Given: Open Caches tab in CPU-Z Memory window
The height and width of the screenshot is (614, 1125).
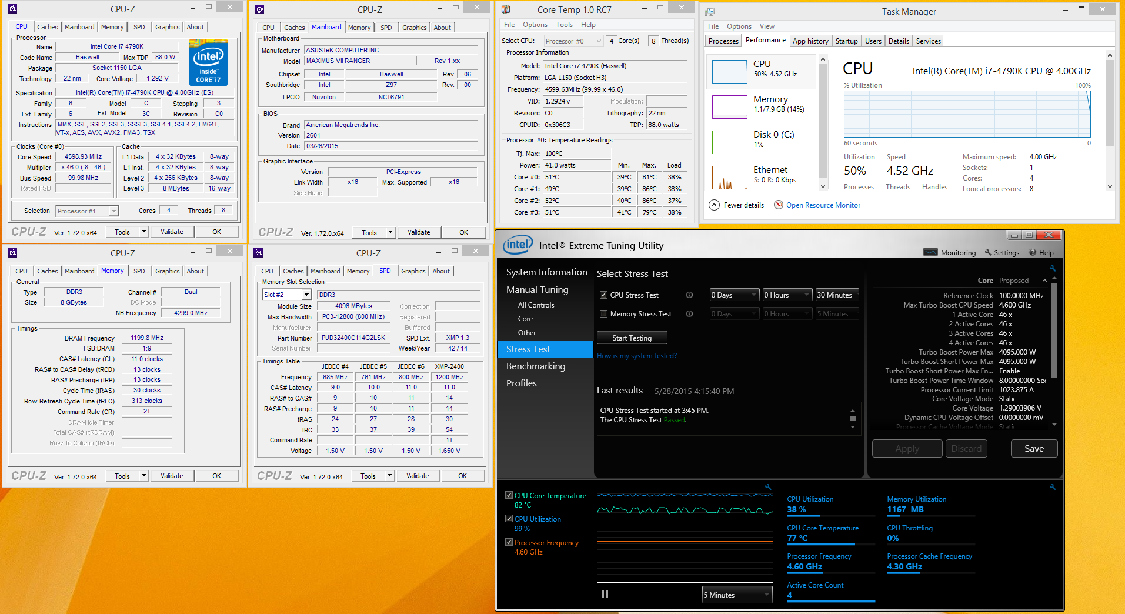Looking at the screenshot, I should click(48, 271).
